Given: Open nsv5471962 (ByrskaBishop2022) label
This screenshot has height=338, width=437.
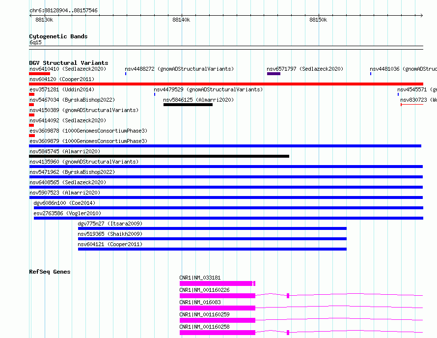Looking at the screenshot, I should tap(72, 172).
